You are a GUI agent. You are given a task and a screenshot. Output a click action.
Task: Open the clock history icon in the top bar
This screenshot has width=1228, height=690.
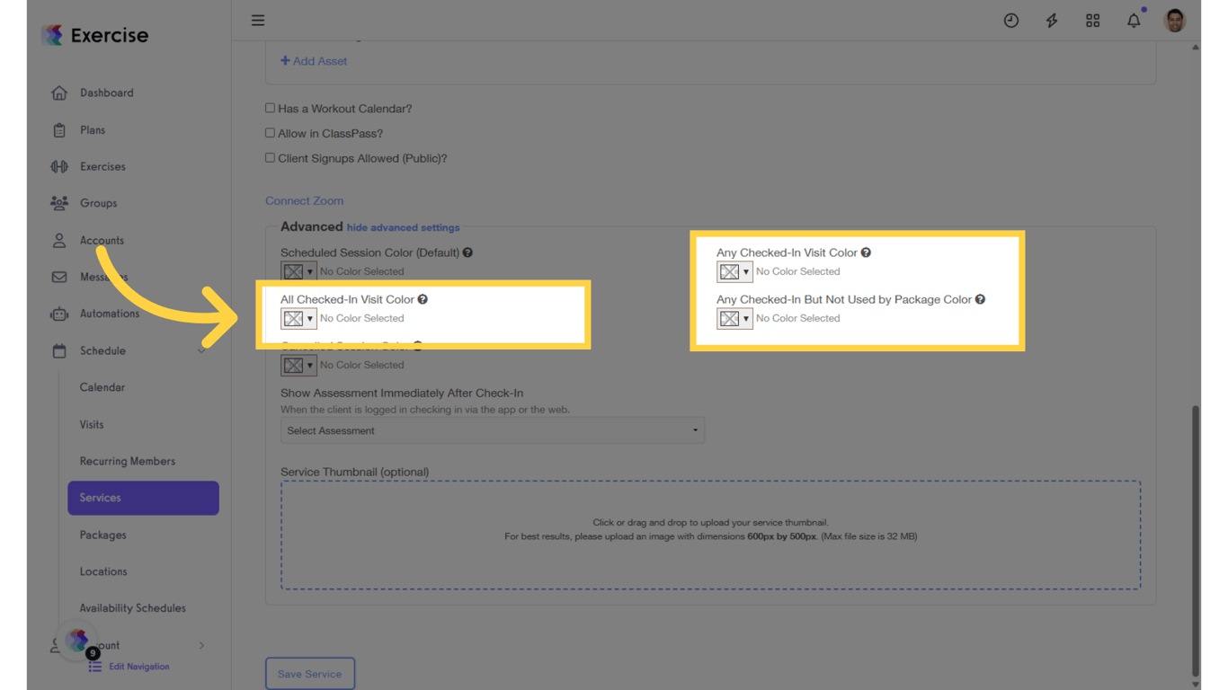point(1011,20)
